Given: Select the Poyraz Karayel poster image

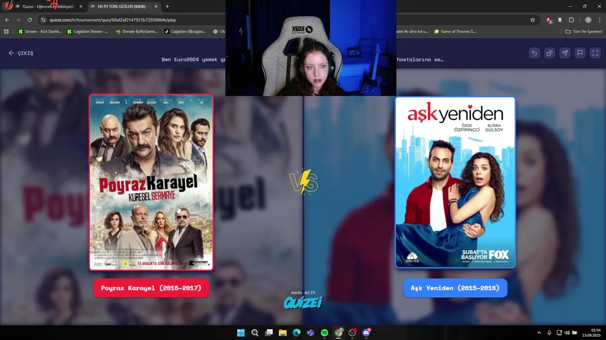Looking at the screenshot, I should [151, 182].
